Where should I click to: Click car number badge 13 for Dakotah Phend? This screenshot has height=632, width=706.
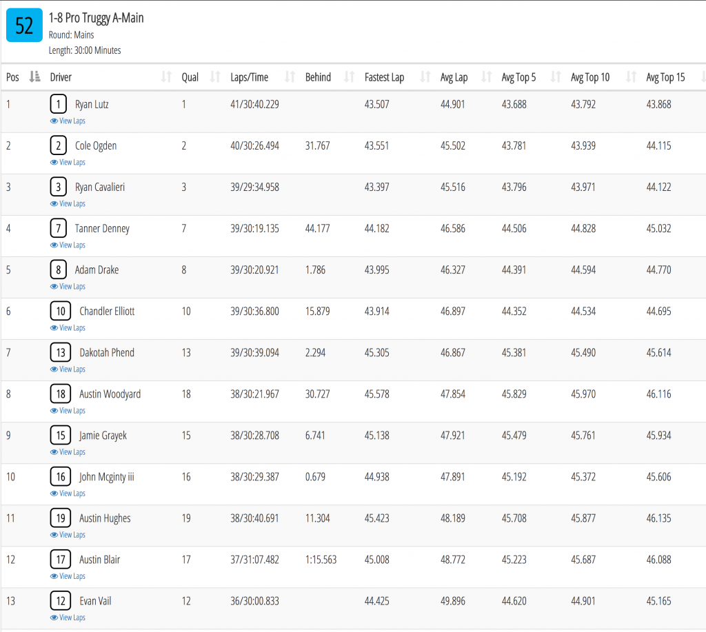[x=61, y=352]
